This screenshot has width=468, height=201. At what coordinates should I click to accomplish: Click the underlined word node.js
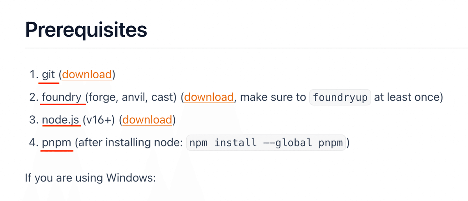pos(60,120)
